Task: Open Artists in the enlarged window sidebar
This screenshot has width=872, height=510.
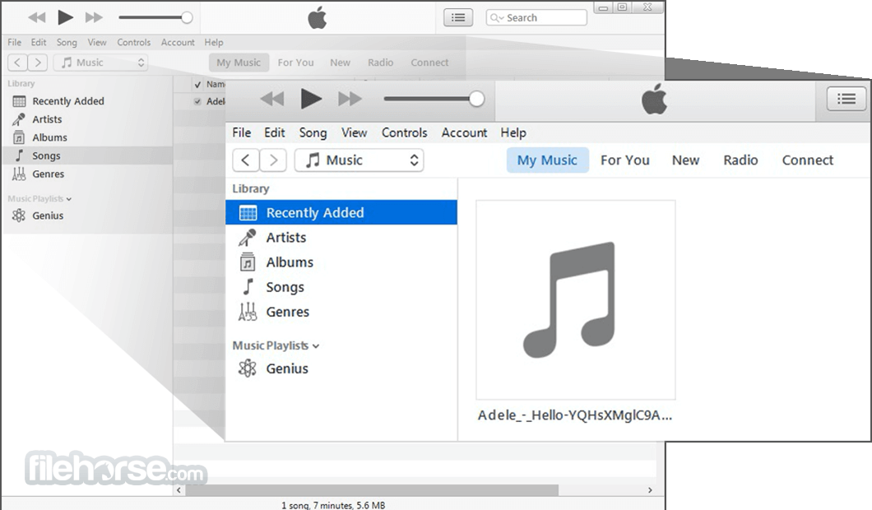Action: [x=341, y=238]
